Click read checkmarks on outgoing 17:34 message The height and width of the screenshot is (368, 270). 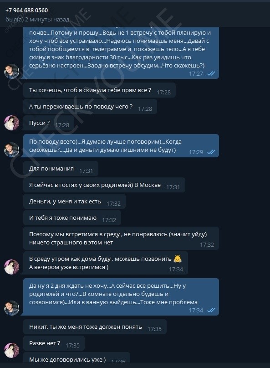pos(211,310)
